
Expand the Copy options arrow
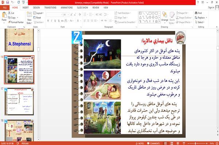18,18
